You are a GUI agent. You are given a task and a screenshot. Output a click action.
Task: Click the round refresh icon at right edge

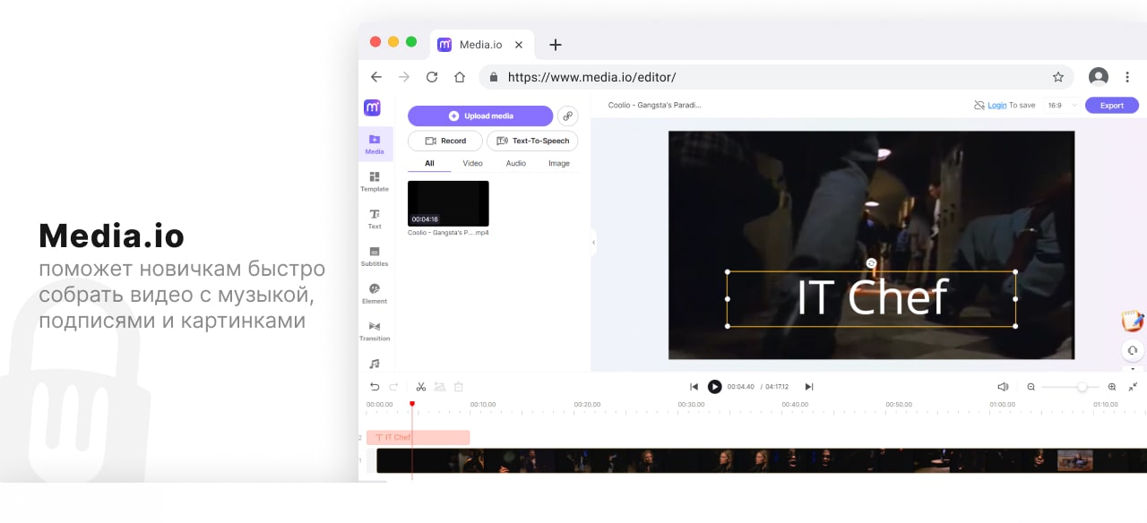point(1133,350)
